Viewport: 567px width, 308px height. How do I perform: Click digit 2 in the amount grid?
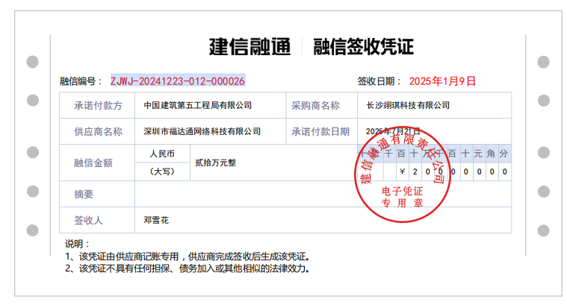[x=415, y=172]
